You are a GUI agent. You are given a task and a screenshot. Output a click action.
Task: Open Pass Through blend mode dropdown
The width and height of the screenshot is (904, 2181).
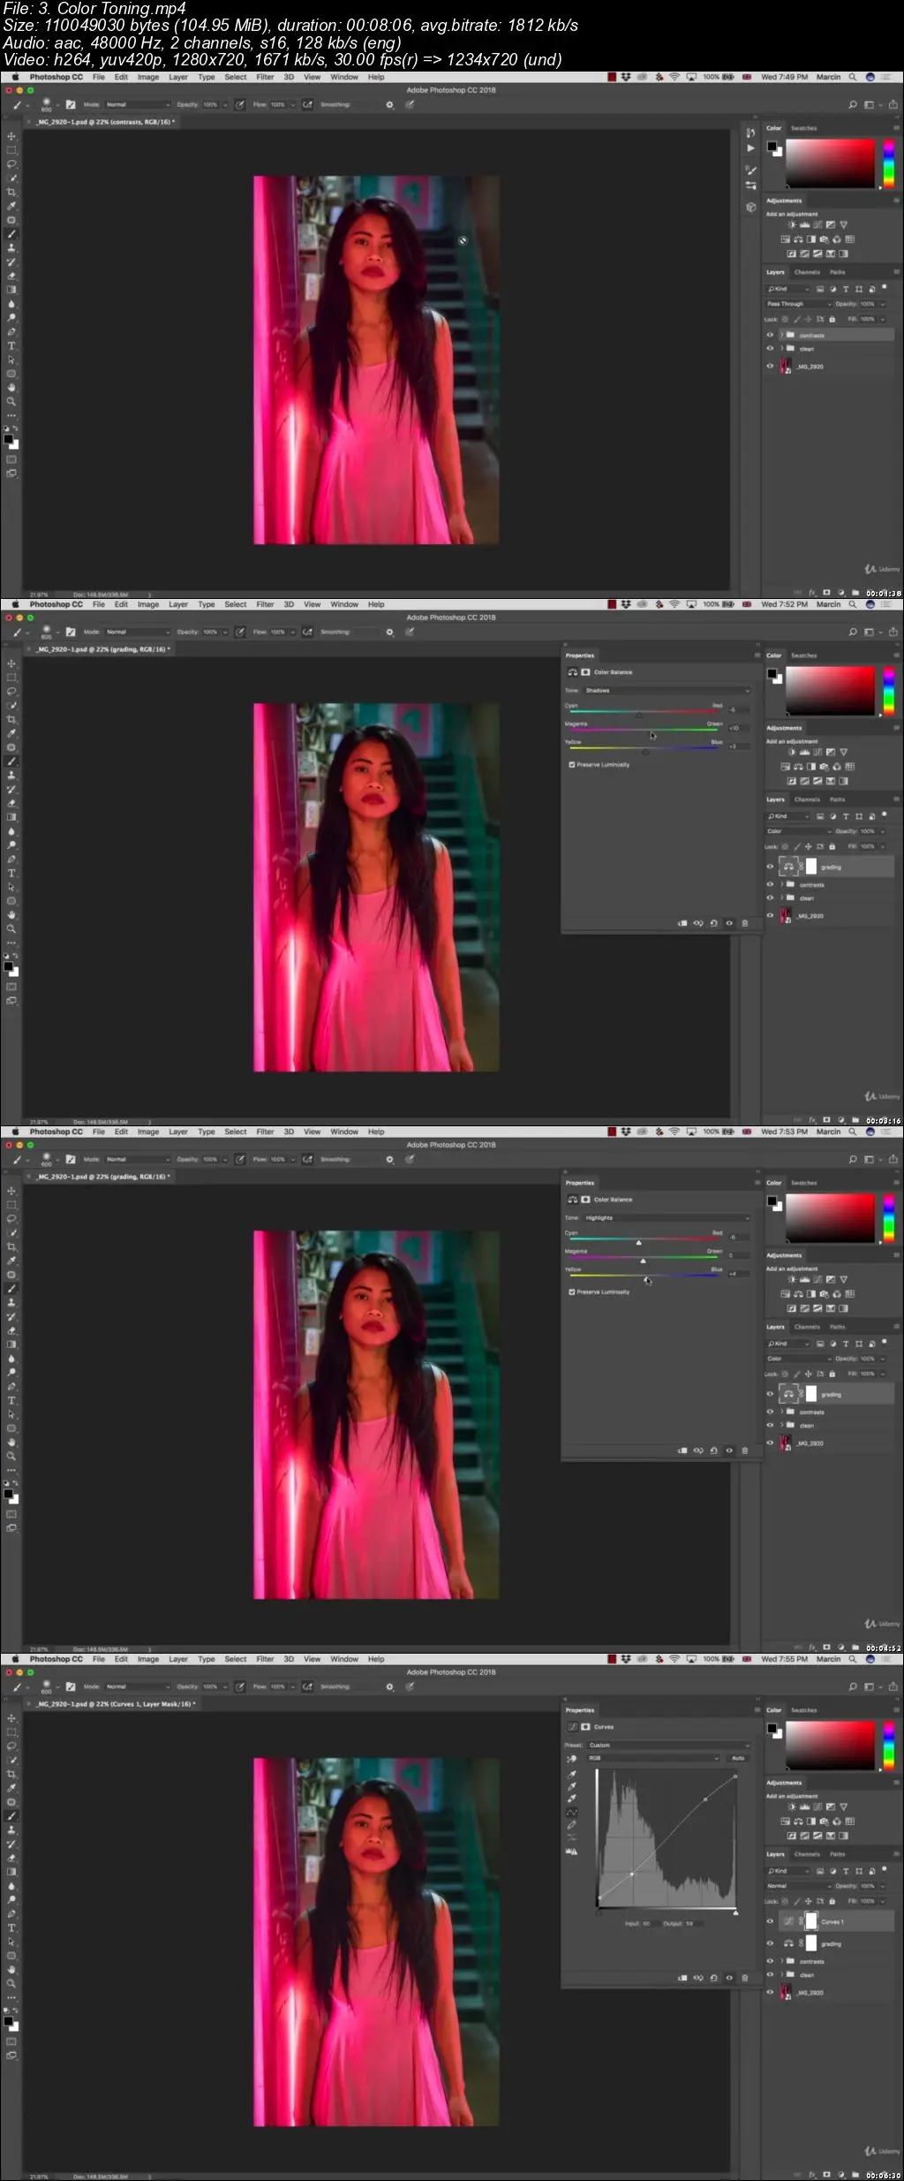[x=799, y=304]
